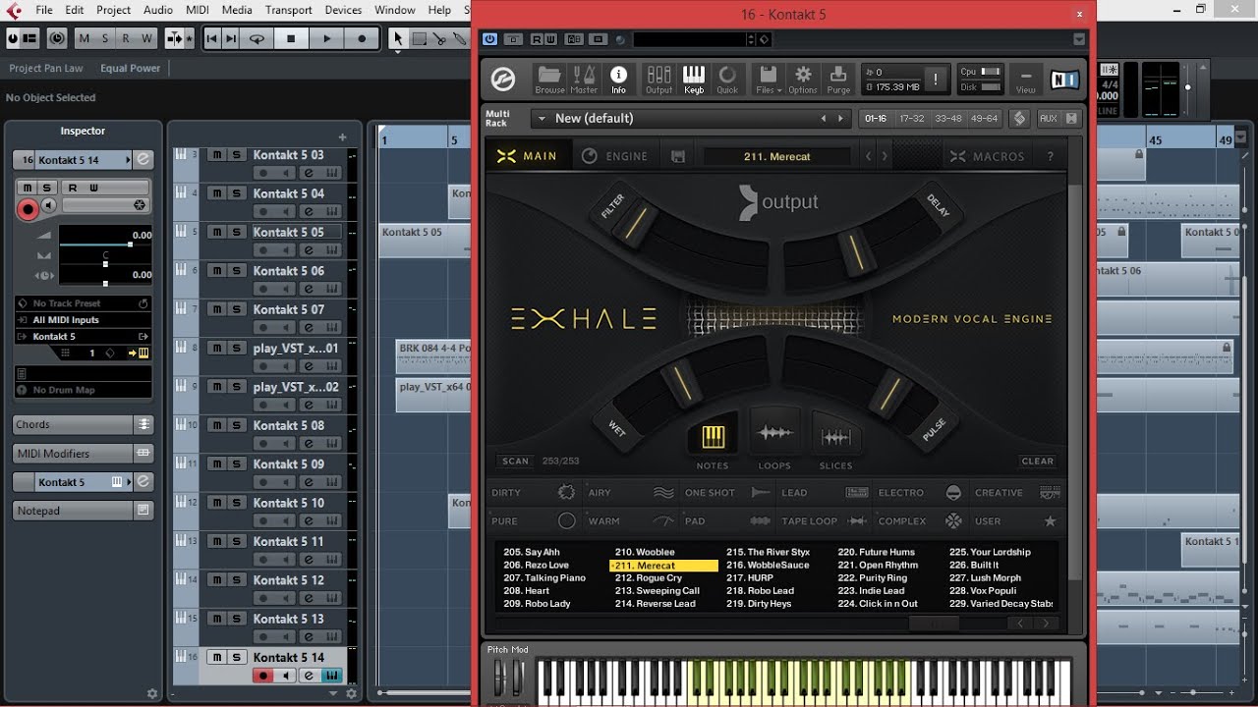Click the Pitch wheel on Kontakt keyboard
This screenshot has width=1258, height=707.
pyautogui.click(x=498, y=678)
